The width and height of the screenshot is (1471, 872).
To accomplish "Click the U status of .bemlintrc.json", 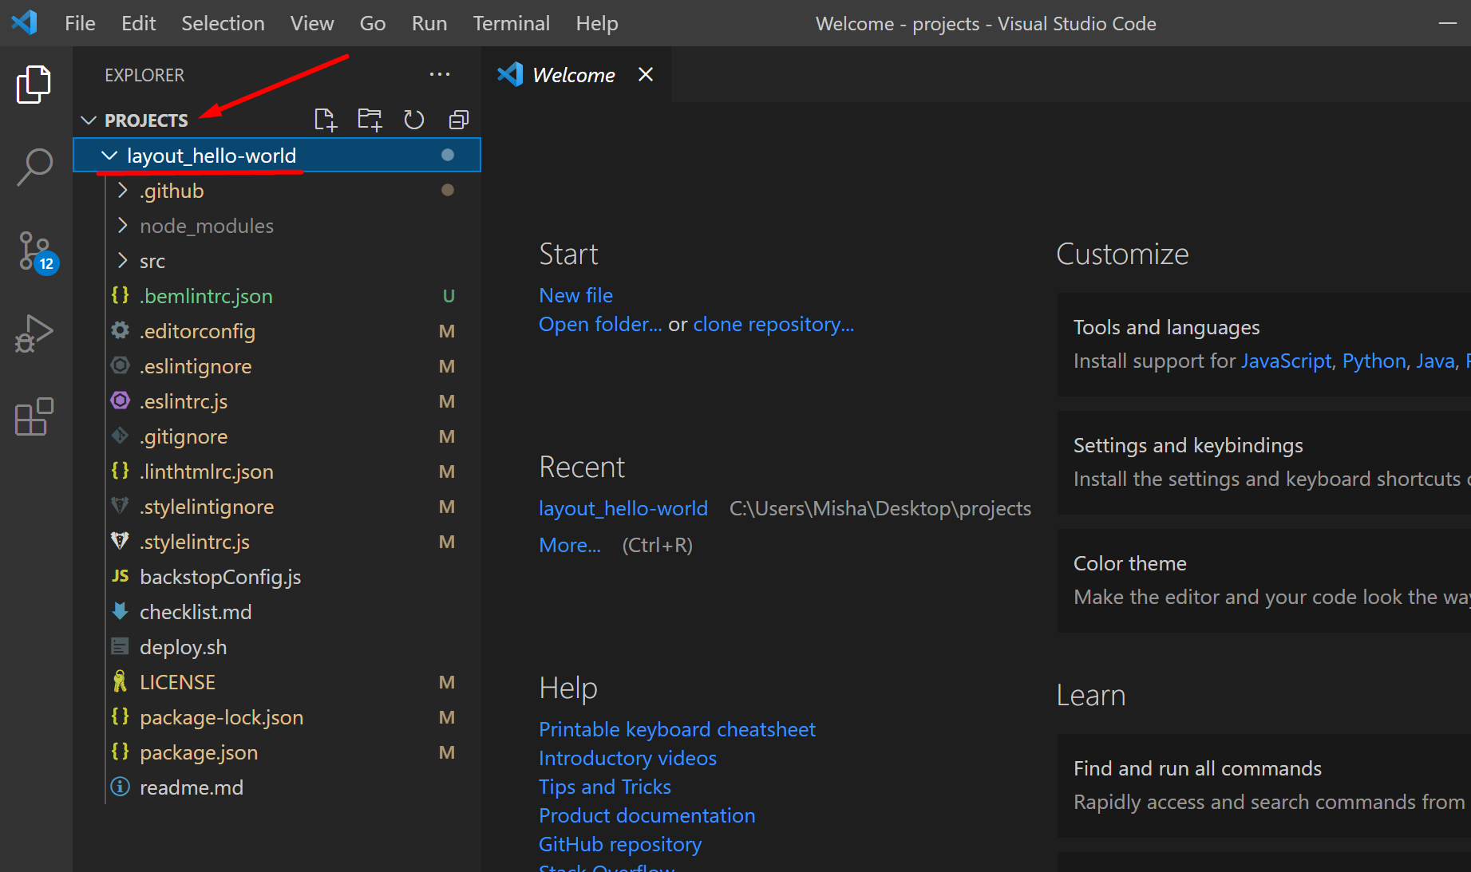I will coord(449,296).
